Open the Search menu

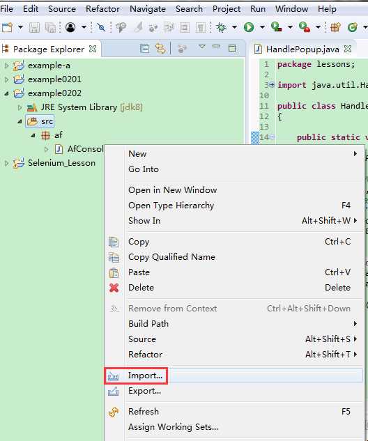(189, 9)
